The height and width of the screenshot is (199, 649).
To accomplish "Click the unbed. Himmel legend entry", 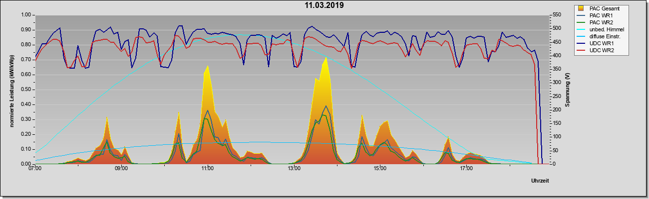I will click(601, 29).
